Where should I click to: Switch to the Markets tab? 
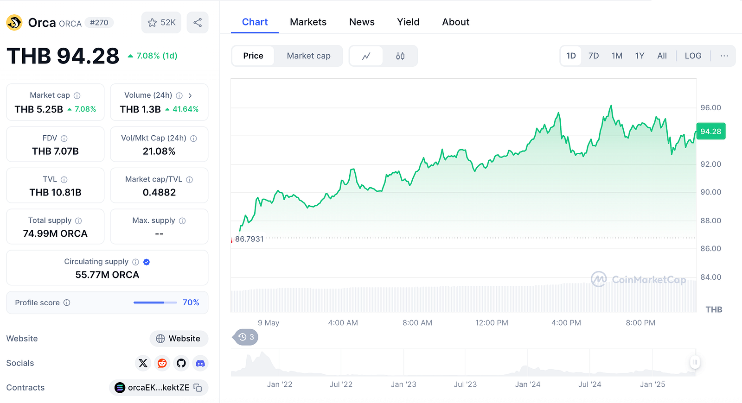(308, 22)
